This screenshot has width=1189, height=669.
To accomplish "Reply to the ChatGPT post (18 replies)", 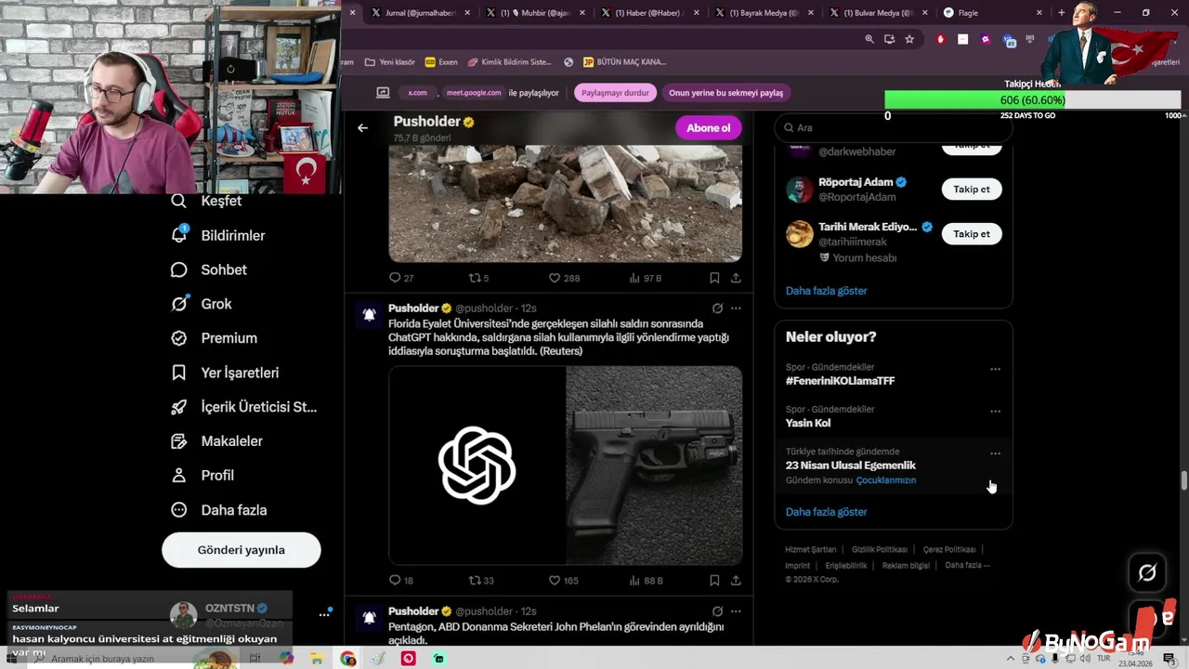I will [402, 581].
